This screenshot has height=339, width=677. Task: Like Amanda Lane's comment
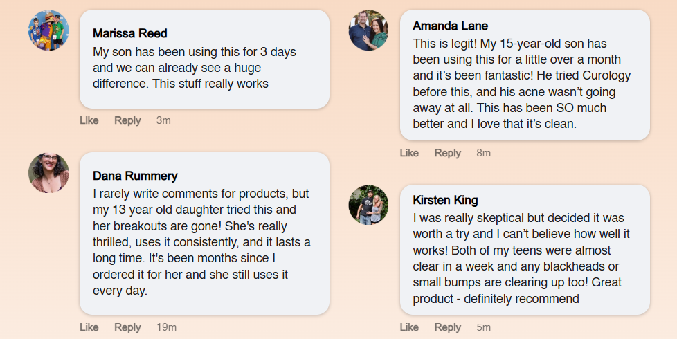[409, 153]
